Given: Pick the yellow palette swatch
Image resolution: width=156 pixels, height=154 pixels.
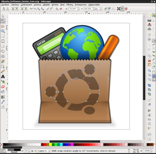Looking at the screenshot, I should (50, 145).
